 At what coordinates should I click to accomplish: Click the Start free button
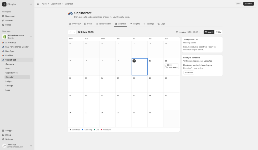click(248, 4)
